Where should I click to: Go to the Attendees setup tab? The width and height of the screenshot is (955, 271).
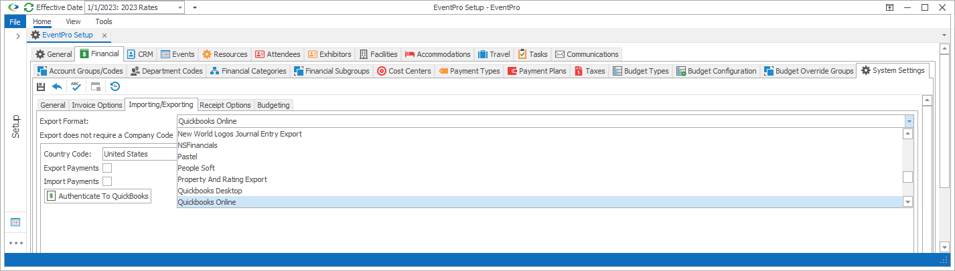[277, 54]
